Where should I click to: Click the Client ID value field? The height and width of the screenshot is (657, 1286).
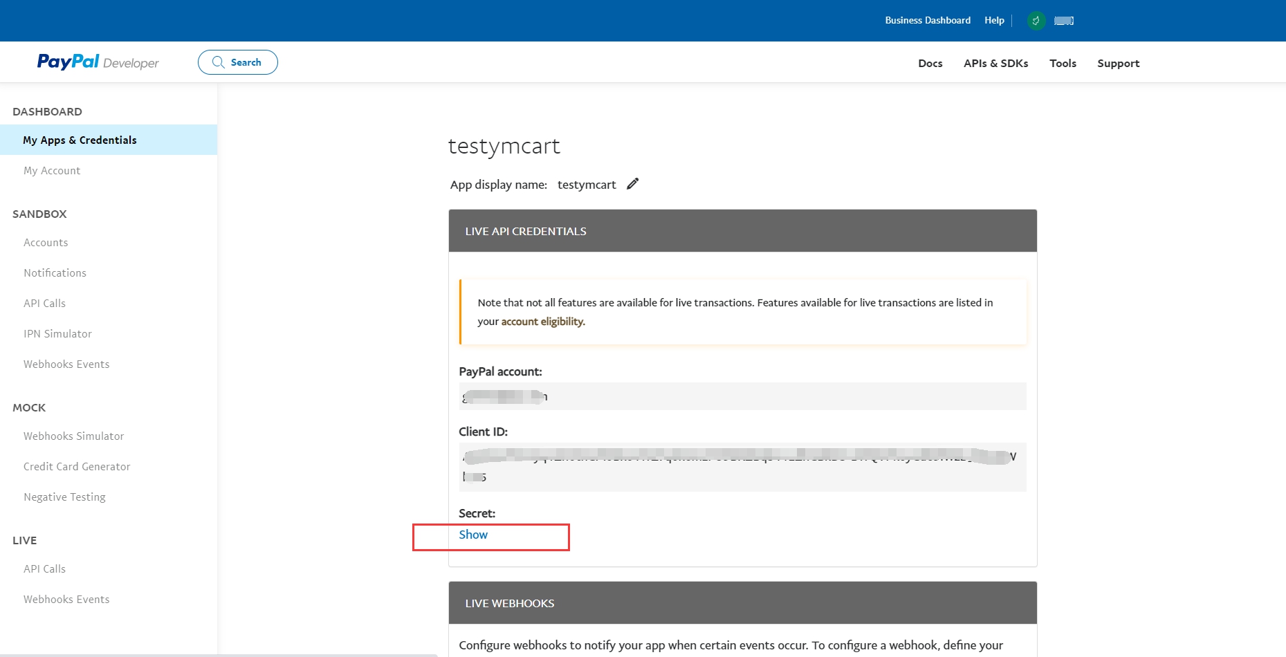coord(742,467)
